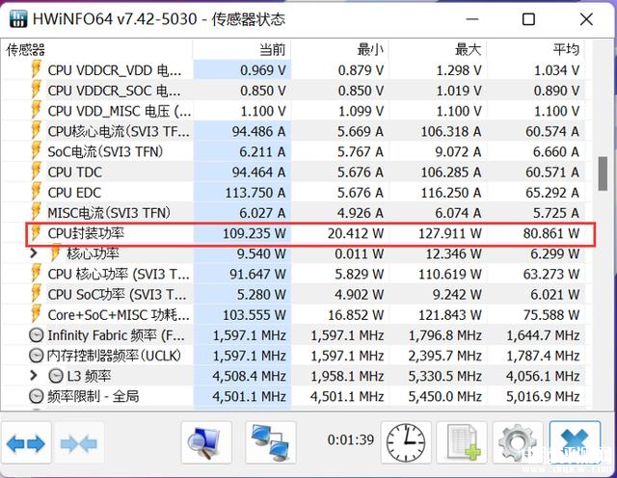Select the 内存控制器频率(UCLK) row label
This screenshot has height=478, width=617.
(114, 356)
